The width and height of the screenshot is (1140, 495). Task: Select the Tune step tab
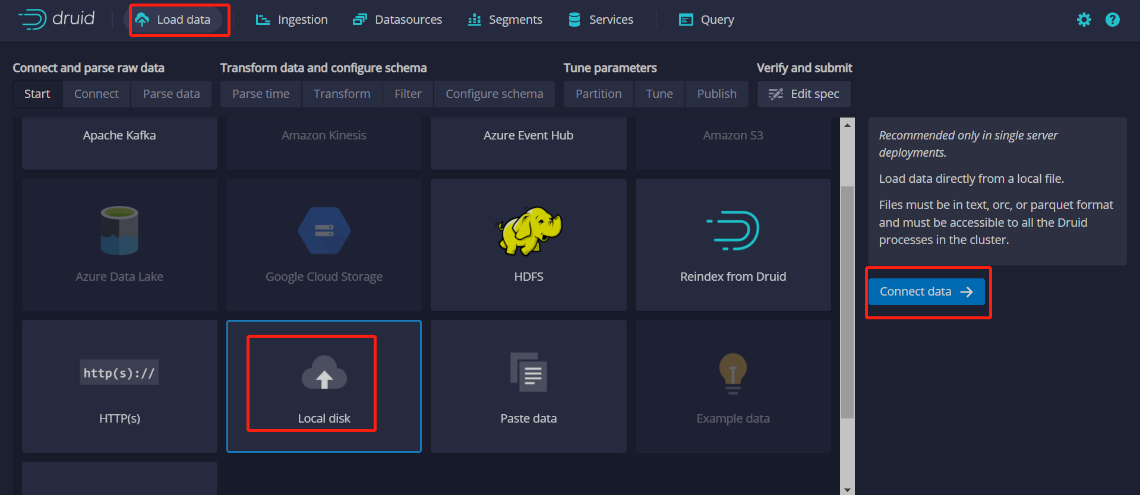pos(659,94)
